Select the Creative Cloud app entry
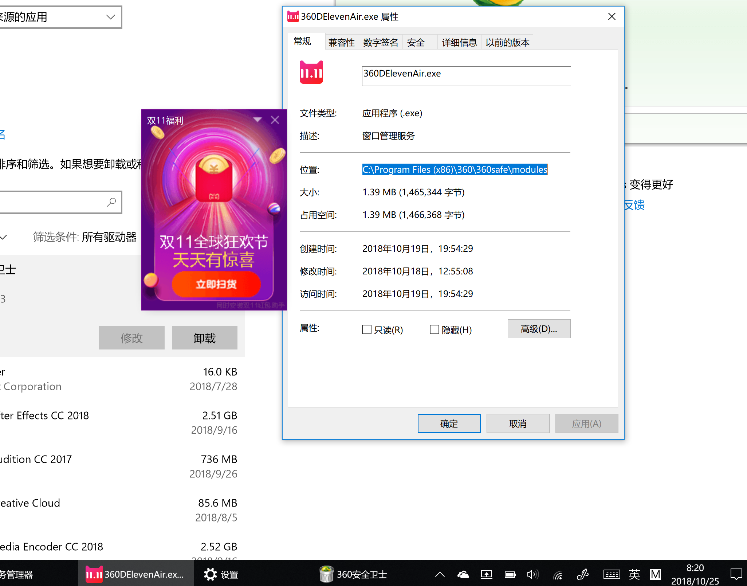 coord(119,510)
